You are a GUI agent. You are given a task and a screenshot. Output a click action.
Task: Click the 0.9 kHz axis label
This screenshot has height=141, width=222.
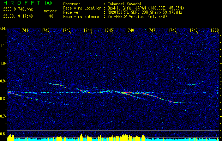(x=3, y=81)
